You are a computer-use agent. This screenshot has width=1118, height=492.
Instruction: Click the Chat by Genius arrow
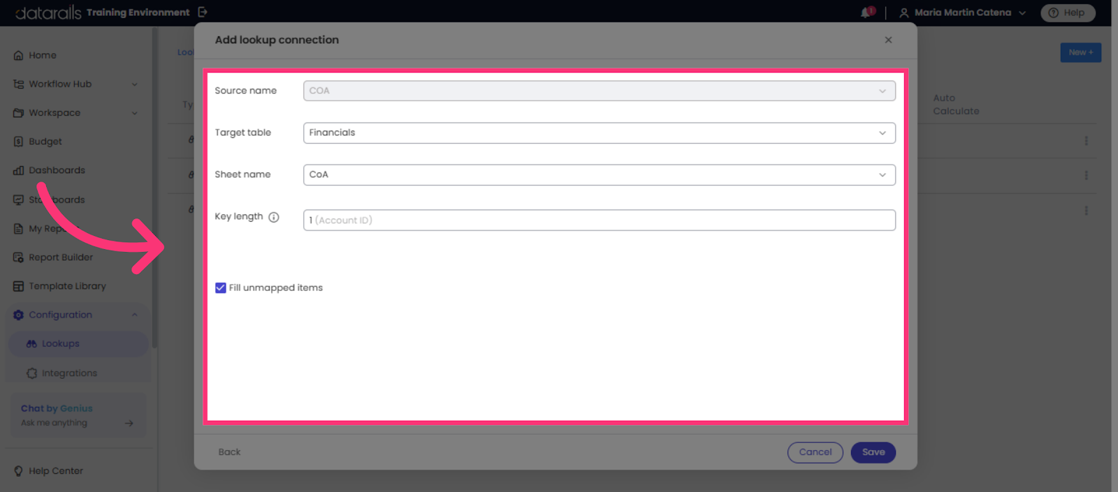(129, 423)
